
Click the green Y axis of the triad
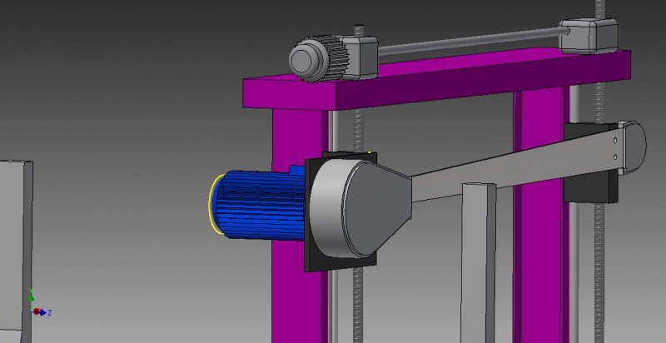tap(31, 296)
